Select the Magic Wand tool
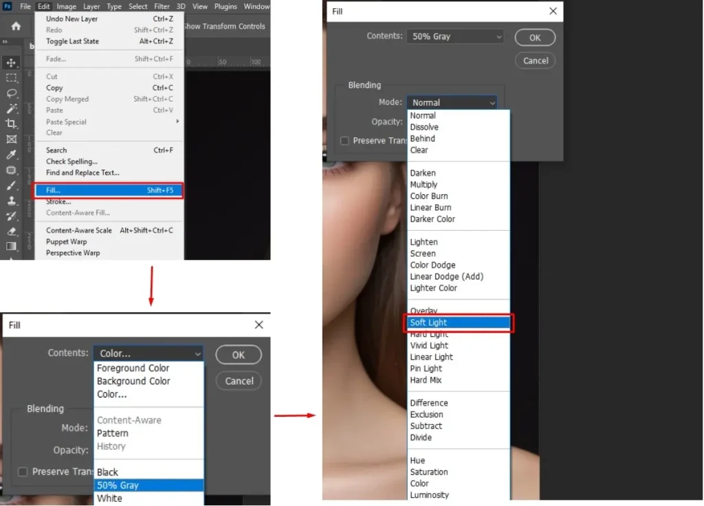 11,108
